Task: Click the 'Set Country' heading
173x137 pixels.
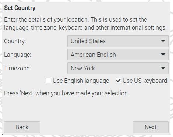Action: pos(20,8)
